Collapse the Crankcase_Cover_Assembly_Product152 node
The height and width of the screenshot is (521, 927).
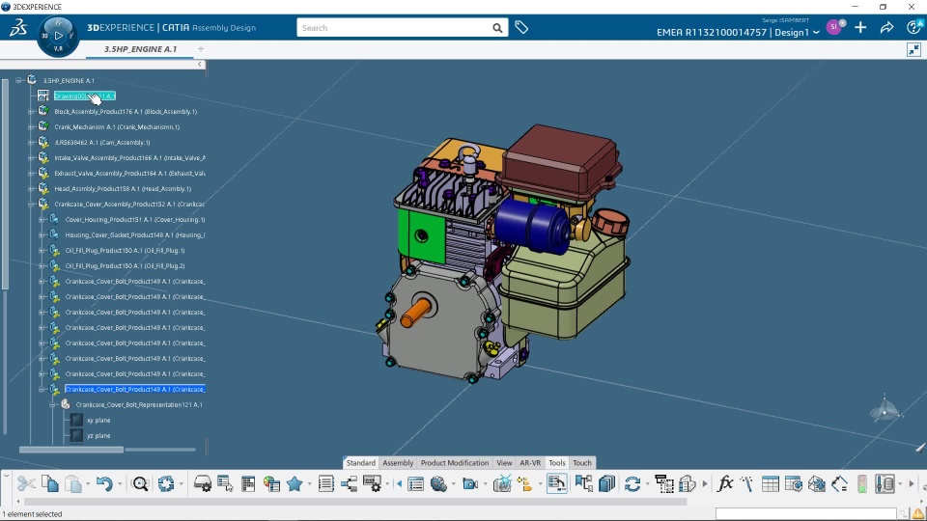(31, 205)
